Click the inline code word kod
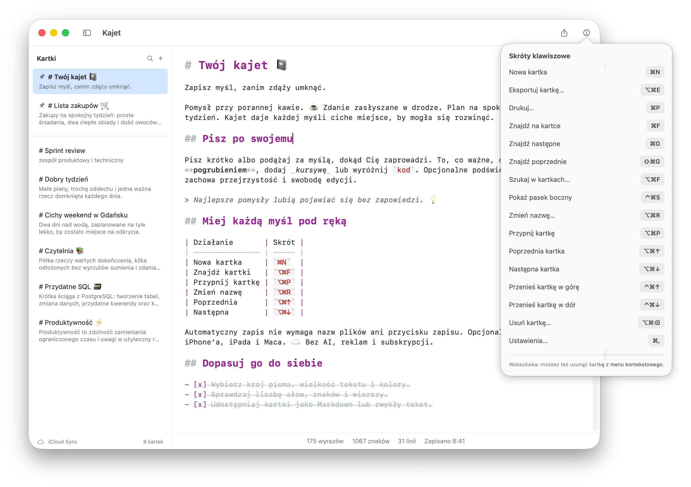 (x=403, y=170)
